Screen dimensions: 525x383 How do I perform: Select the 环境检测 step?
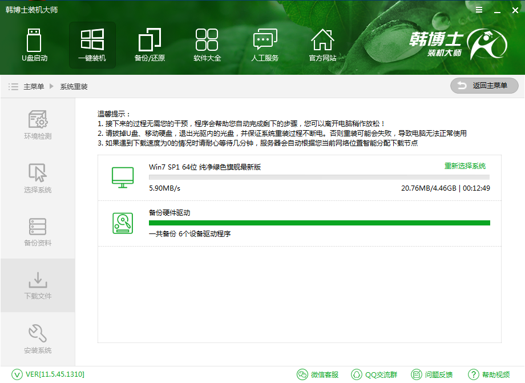click(x=38, y=127)
